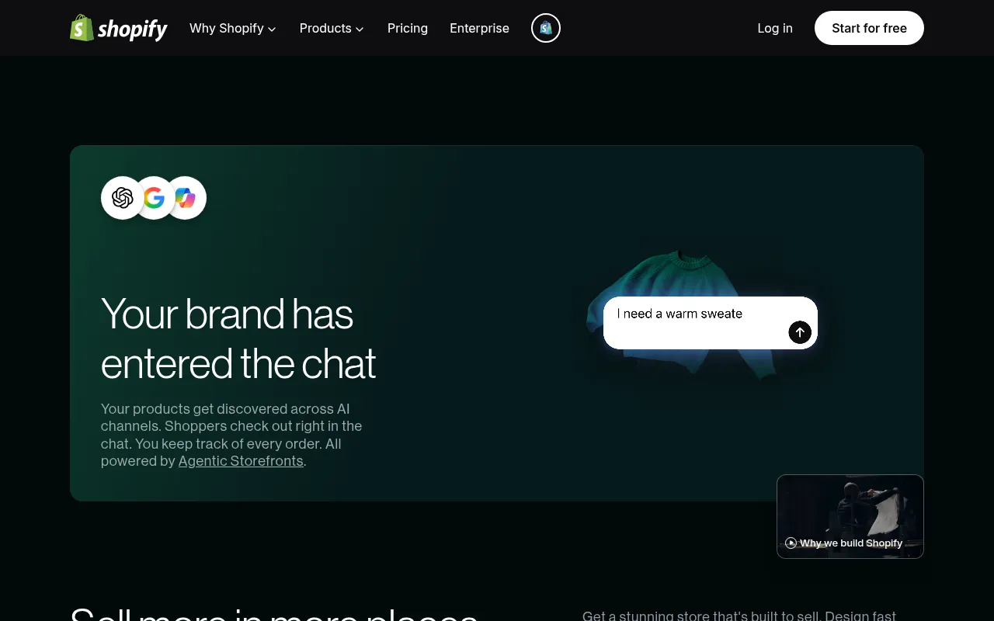Click the play icon beside Why we build Shopify
The height and width of the screenshot is (621, 994).
pyautogui.click(x=791, y=543)
